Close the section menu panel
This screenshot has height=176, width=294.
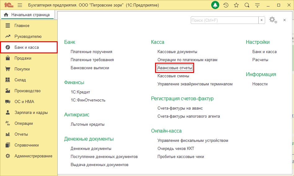point(284,20)
